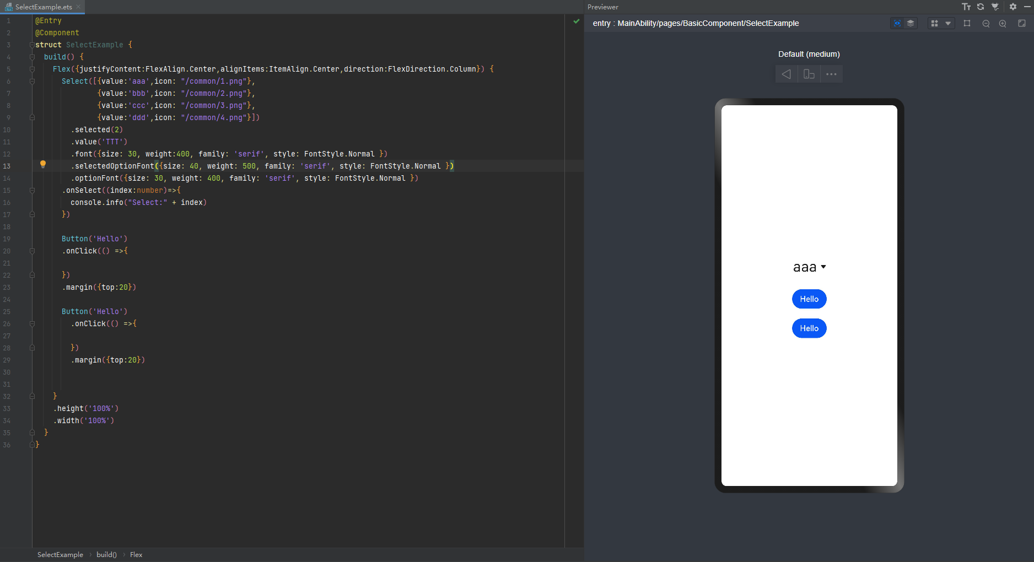Toggle the Inspector eye icon in Previewer
Screen dimensions: 1034x562
[x=897, y=23]
